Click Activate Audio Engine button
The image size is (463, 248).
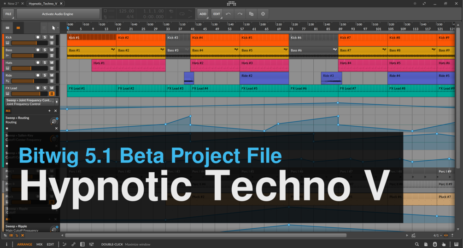[x=58, y=14]
